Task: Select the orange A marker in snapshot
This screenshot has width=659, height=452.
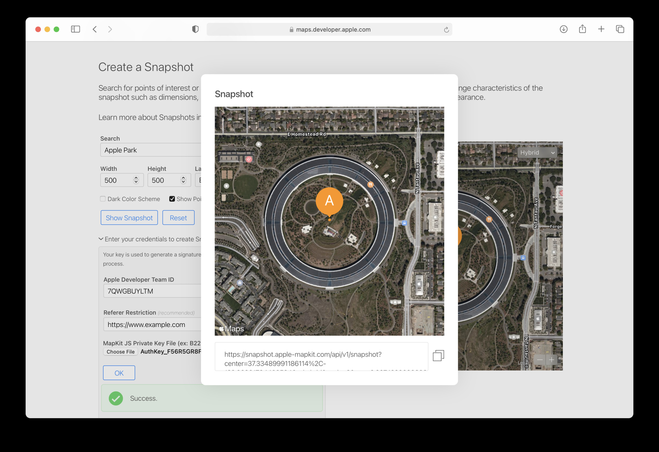Action: click(x=329, y=201)
